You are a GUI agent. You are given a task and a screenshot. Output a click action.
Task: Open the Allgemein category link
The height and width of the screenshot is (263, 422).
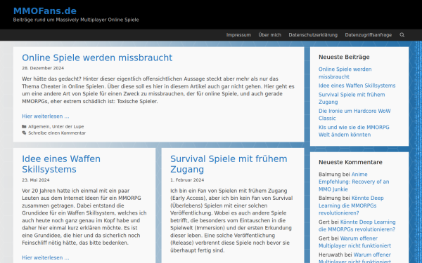(39, 126)
